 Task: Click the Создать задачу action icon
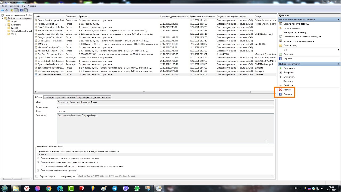281,28
